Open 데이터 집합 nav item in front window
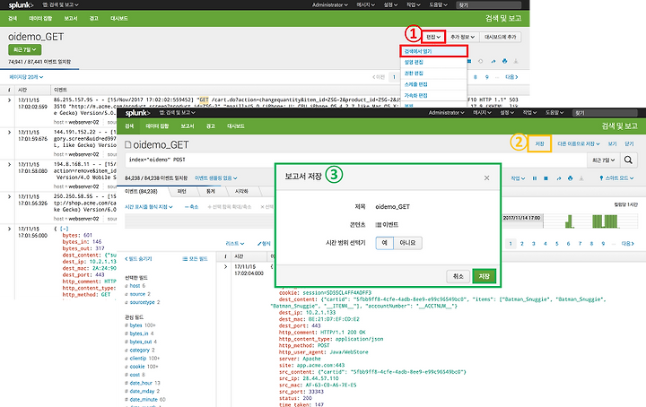Image resolution: width=646 pixels, height=407 pixels. tap(157, 126)
